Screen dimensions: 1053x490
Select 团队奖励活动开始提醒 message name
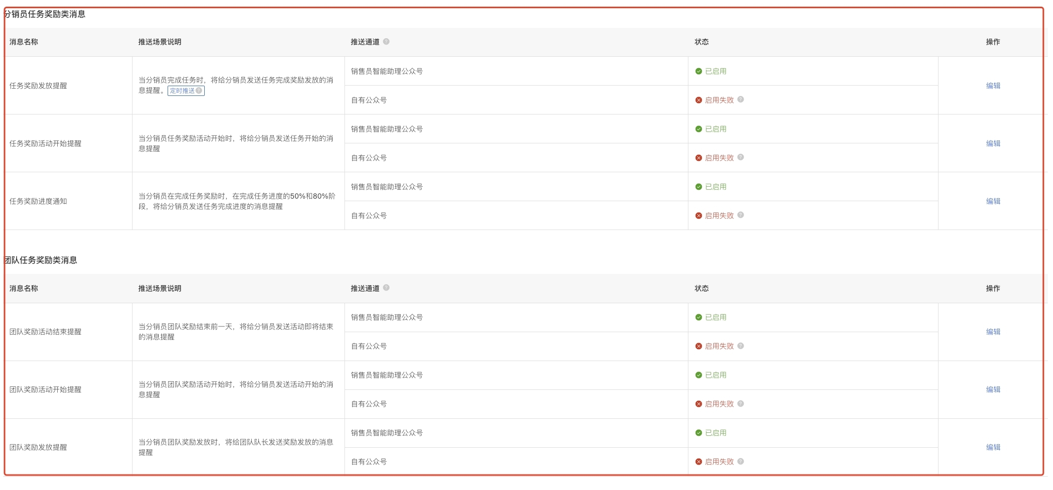[45, 389]
